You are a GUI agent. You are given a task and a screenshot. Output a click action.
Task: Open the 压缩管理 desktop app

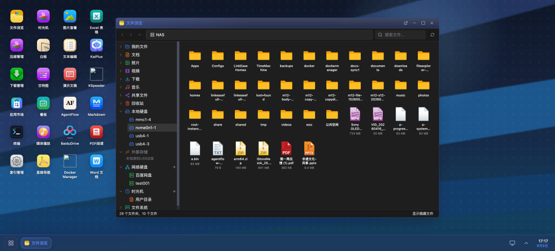point(16,45)
